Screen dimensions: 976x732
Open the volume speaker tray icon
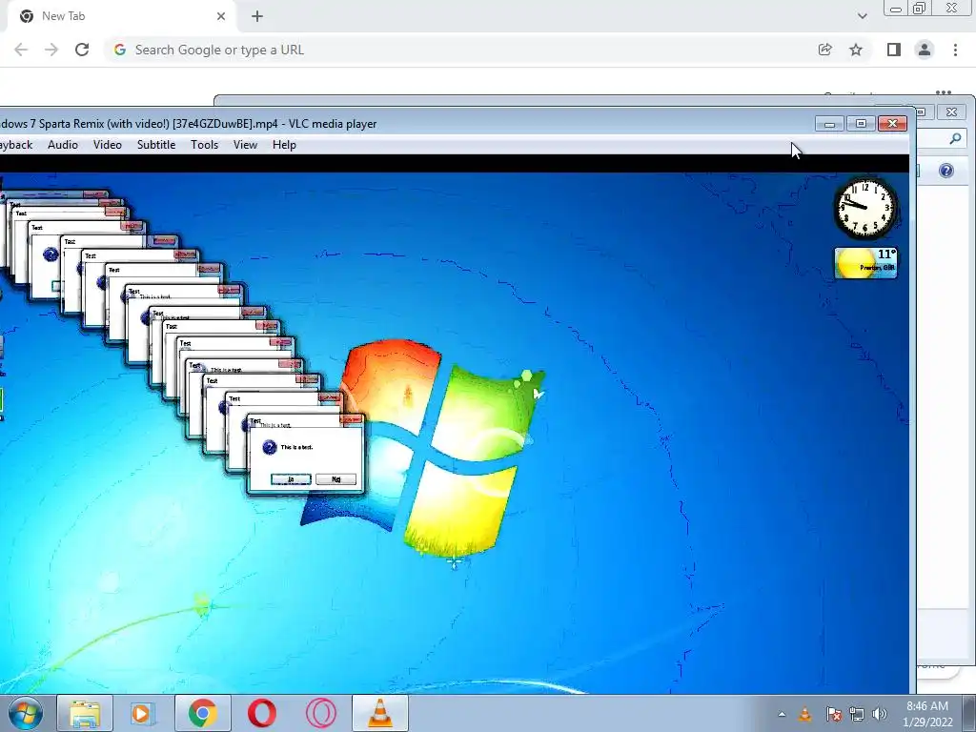879,714
